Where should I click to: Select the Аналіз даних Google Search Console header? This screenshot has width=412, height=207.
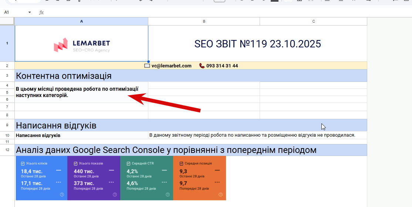point(191,150)
